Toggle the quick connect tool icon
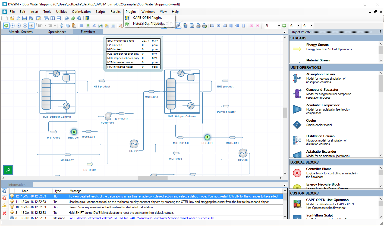The height and width of the screenshot is (226, 384). click(178, 26)
